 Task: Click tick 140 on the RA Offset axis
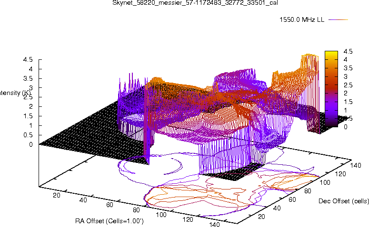pyautogui.click(x=214, y=225)
